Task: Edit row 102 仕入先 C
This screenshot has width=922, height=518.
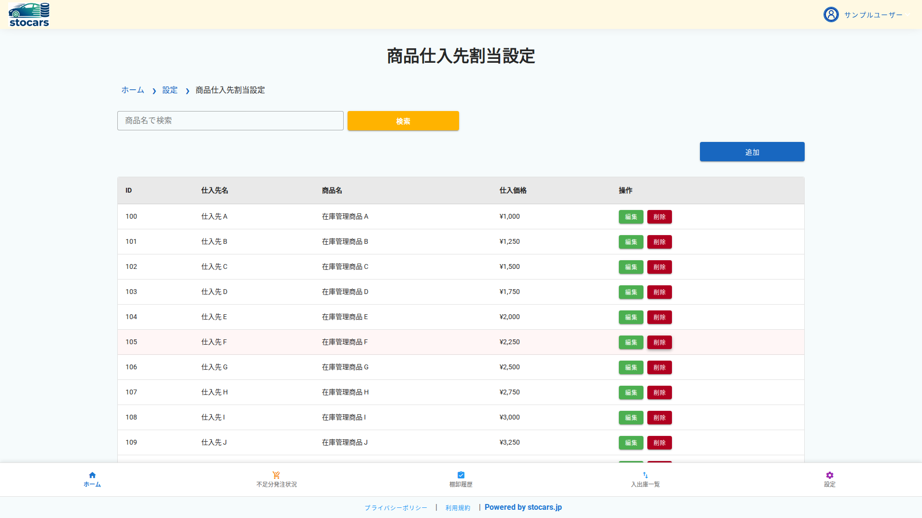Action: (631, 267)
